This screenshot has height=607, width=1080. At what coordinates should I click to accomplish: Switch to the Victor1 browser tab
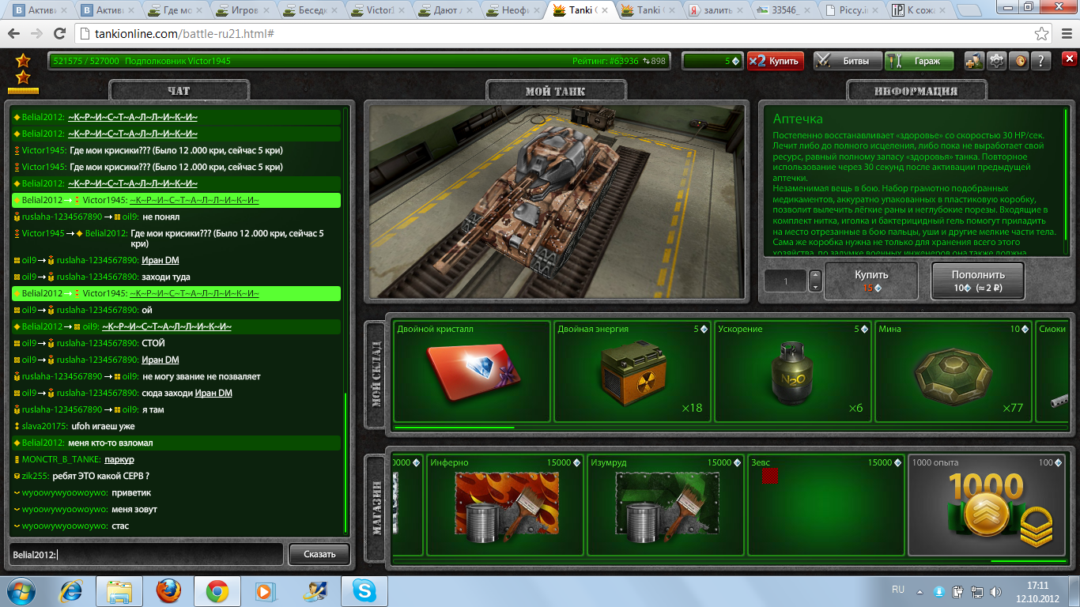[379, 11]
